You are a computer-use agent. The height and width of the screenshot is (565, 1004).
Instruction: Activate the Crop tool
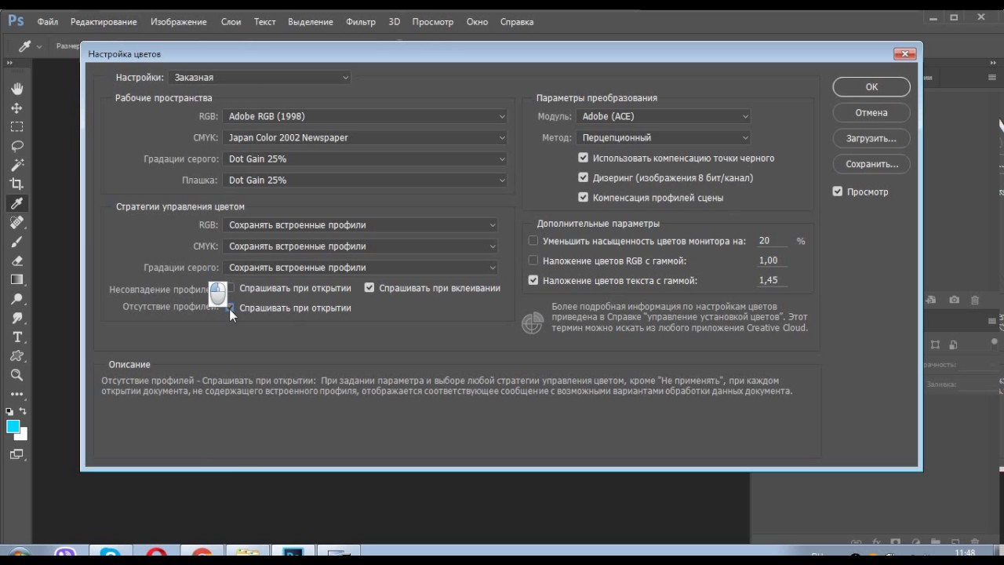(x=16, y=184)
